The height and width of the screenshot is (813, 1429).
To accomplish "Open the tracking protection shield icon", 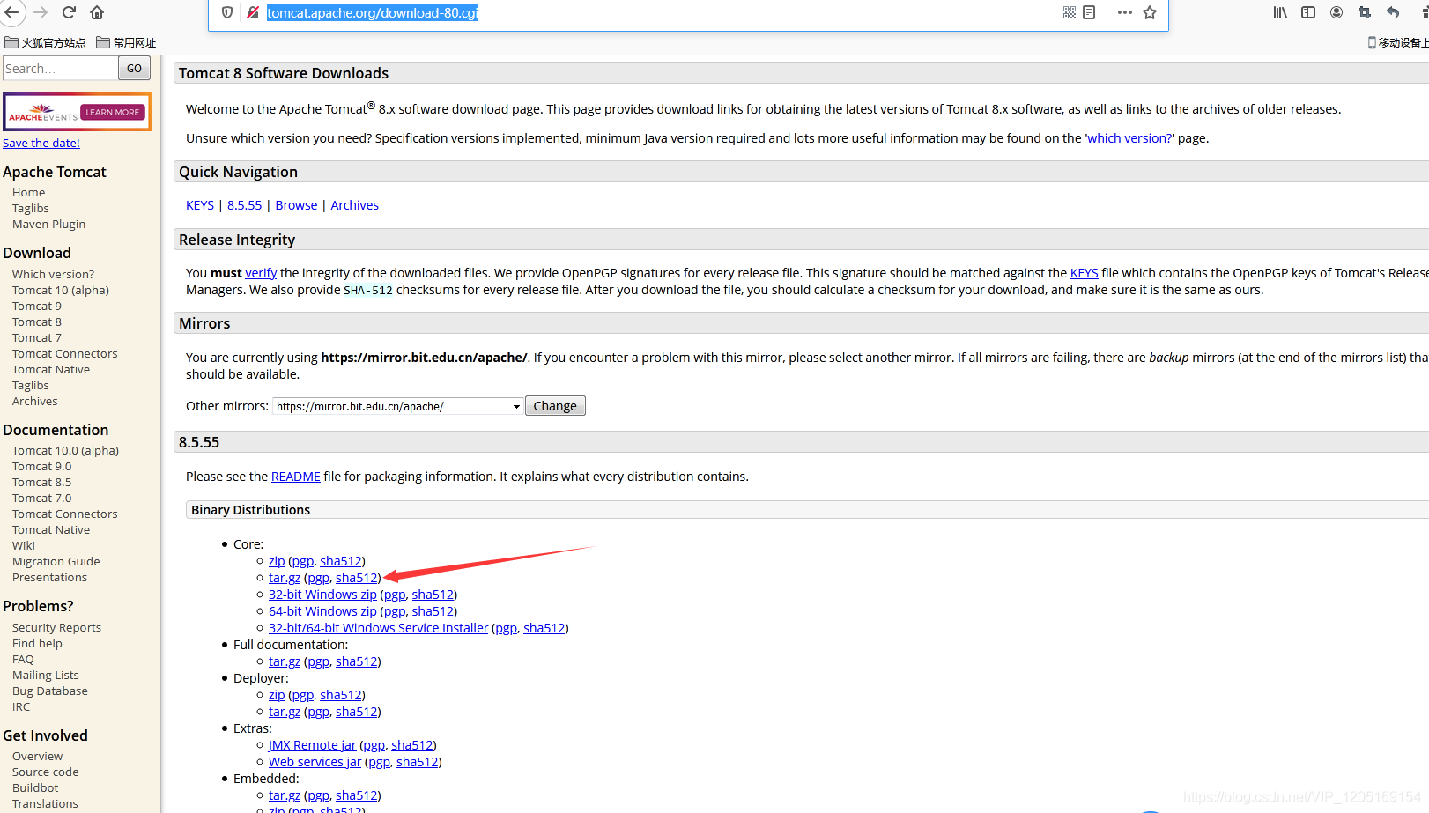I will click(x=227, y=12).
